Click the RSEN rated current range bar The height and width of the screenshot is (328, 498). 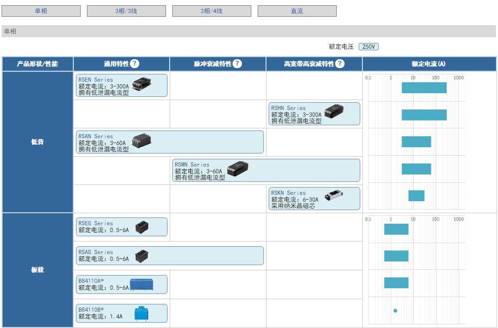[424, 88]
